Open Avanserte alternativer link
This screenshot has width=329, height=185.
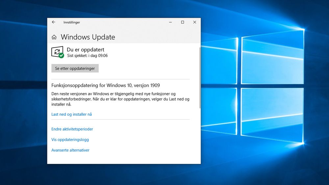(70, 150)
